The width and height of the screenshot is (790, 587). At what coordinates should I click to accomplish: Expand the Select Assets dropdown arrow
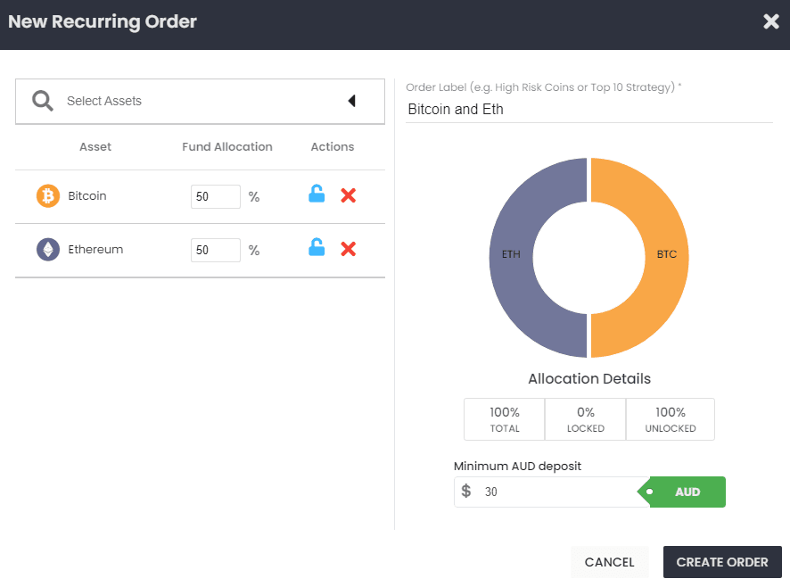click(x=351, y=101)
